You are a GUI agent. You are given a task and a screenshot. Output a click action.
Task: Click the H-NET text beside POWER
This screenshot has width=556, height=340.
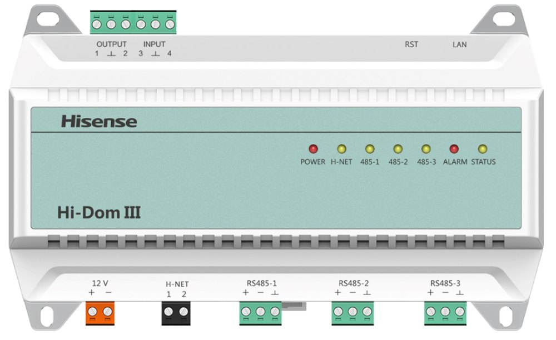point(341,162)
